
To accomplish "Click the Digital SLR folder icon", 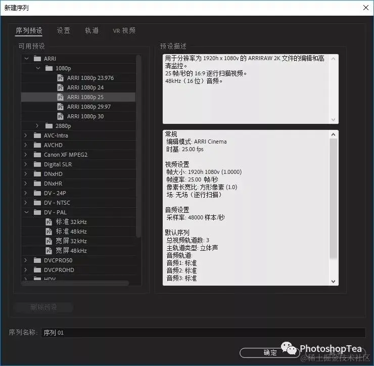I will (37, 164).
